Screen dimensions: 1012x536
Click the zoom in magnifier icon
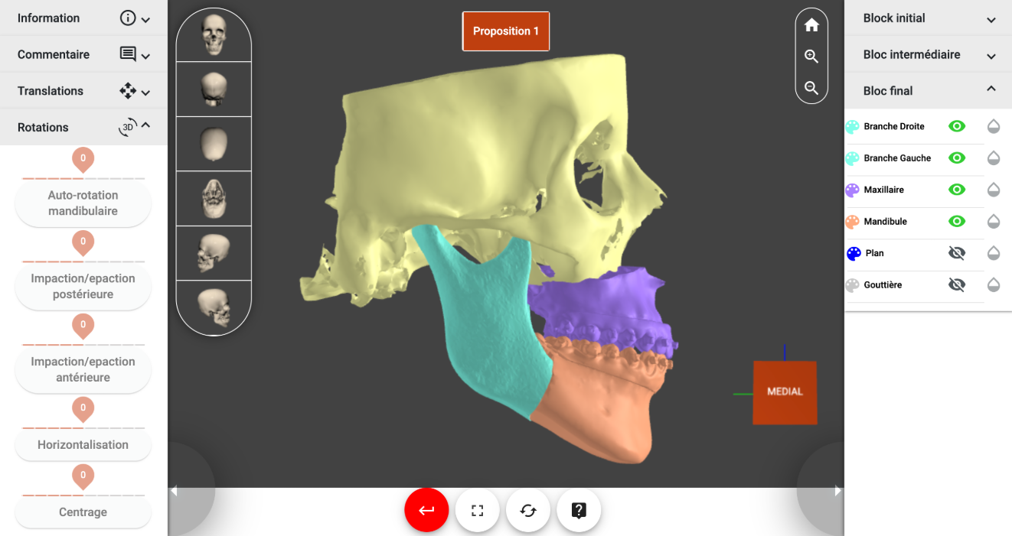(811, 57)
